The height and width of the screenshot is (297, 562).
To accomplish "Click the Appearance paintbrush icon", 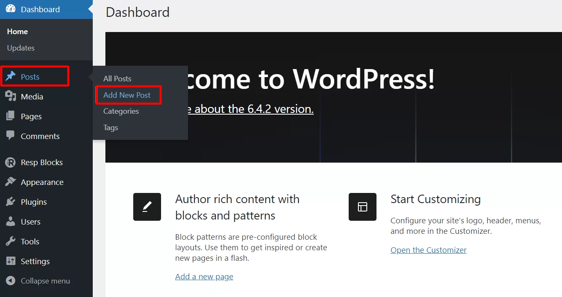I will pos(10,182).
